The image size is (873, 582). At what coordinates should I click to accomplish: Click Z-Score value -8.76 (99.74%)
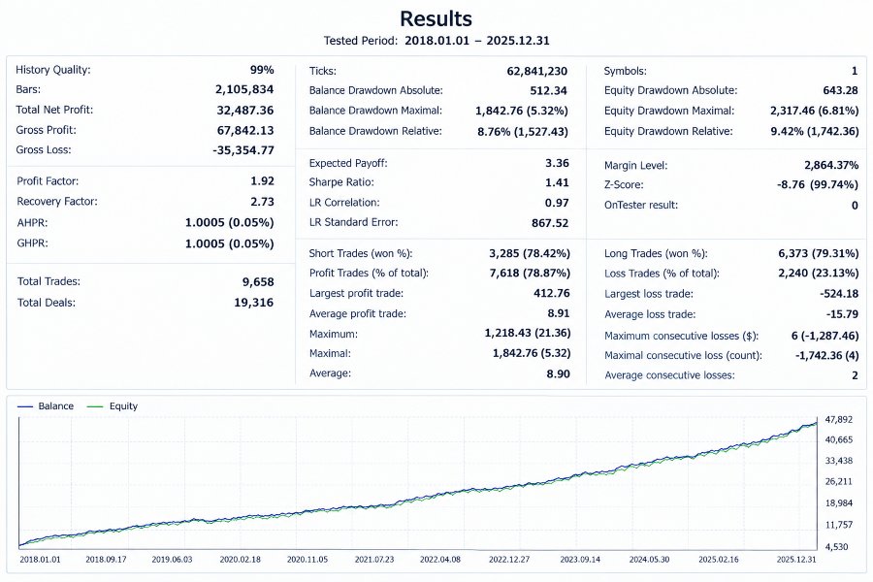[818, 185]
